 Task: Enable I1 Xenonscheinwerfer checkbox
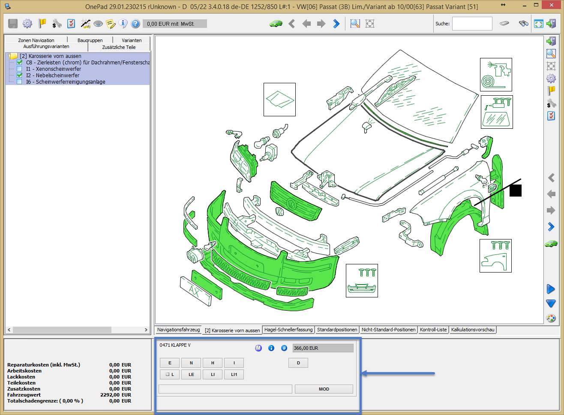coord(19,69)
